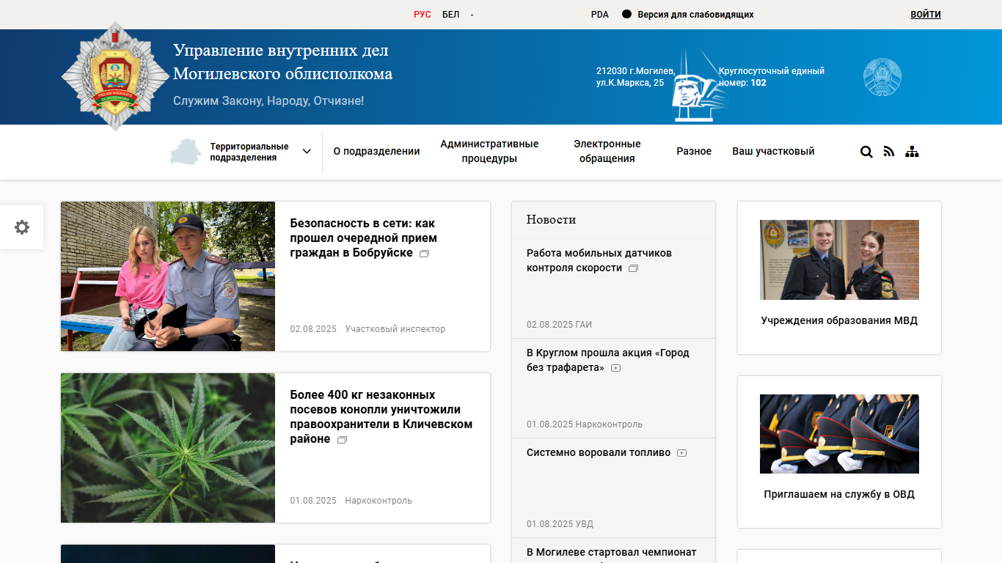1002x563 pixels.
Task: Click the video icon beside fuel theft news
Action: (x=682, y=453)
